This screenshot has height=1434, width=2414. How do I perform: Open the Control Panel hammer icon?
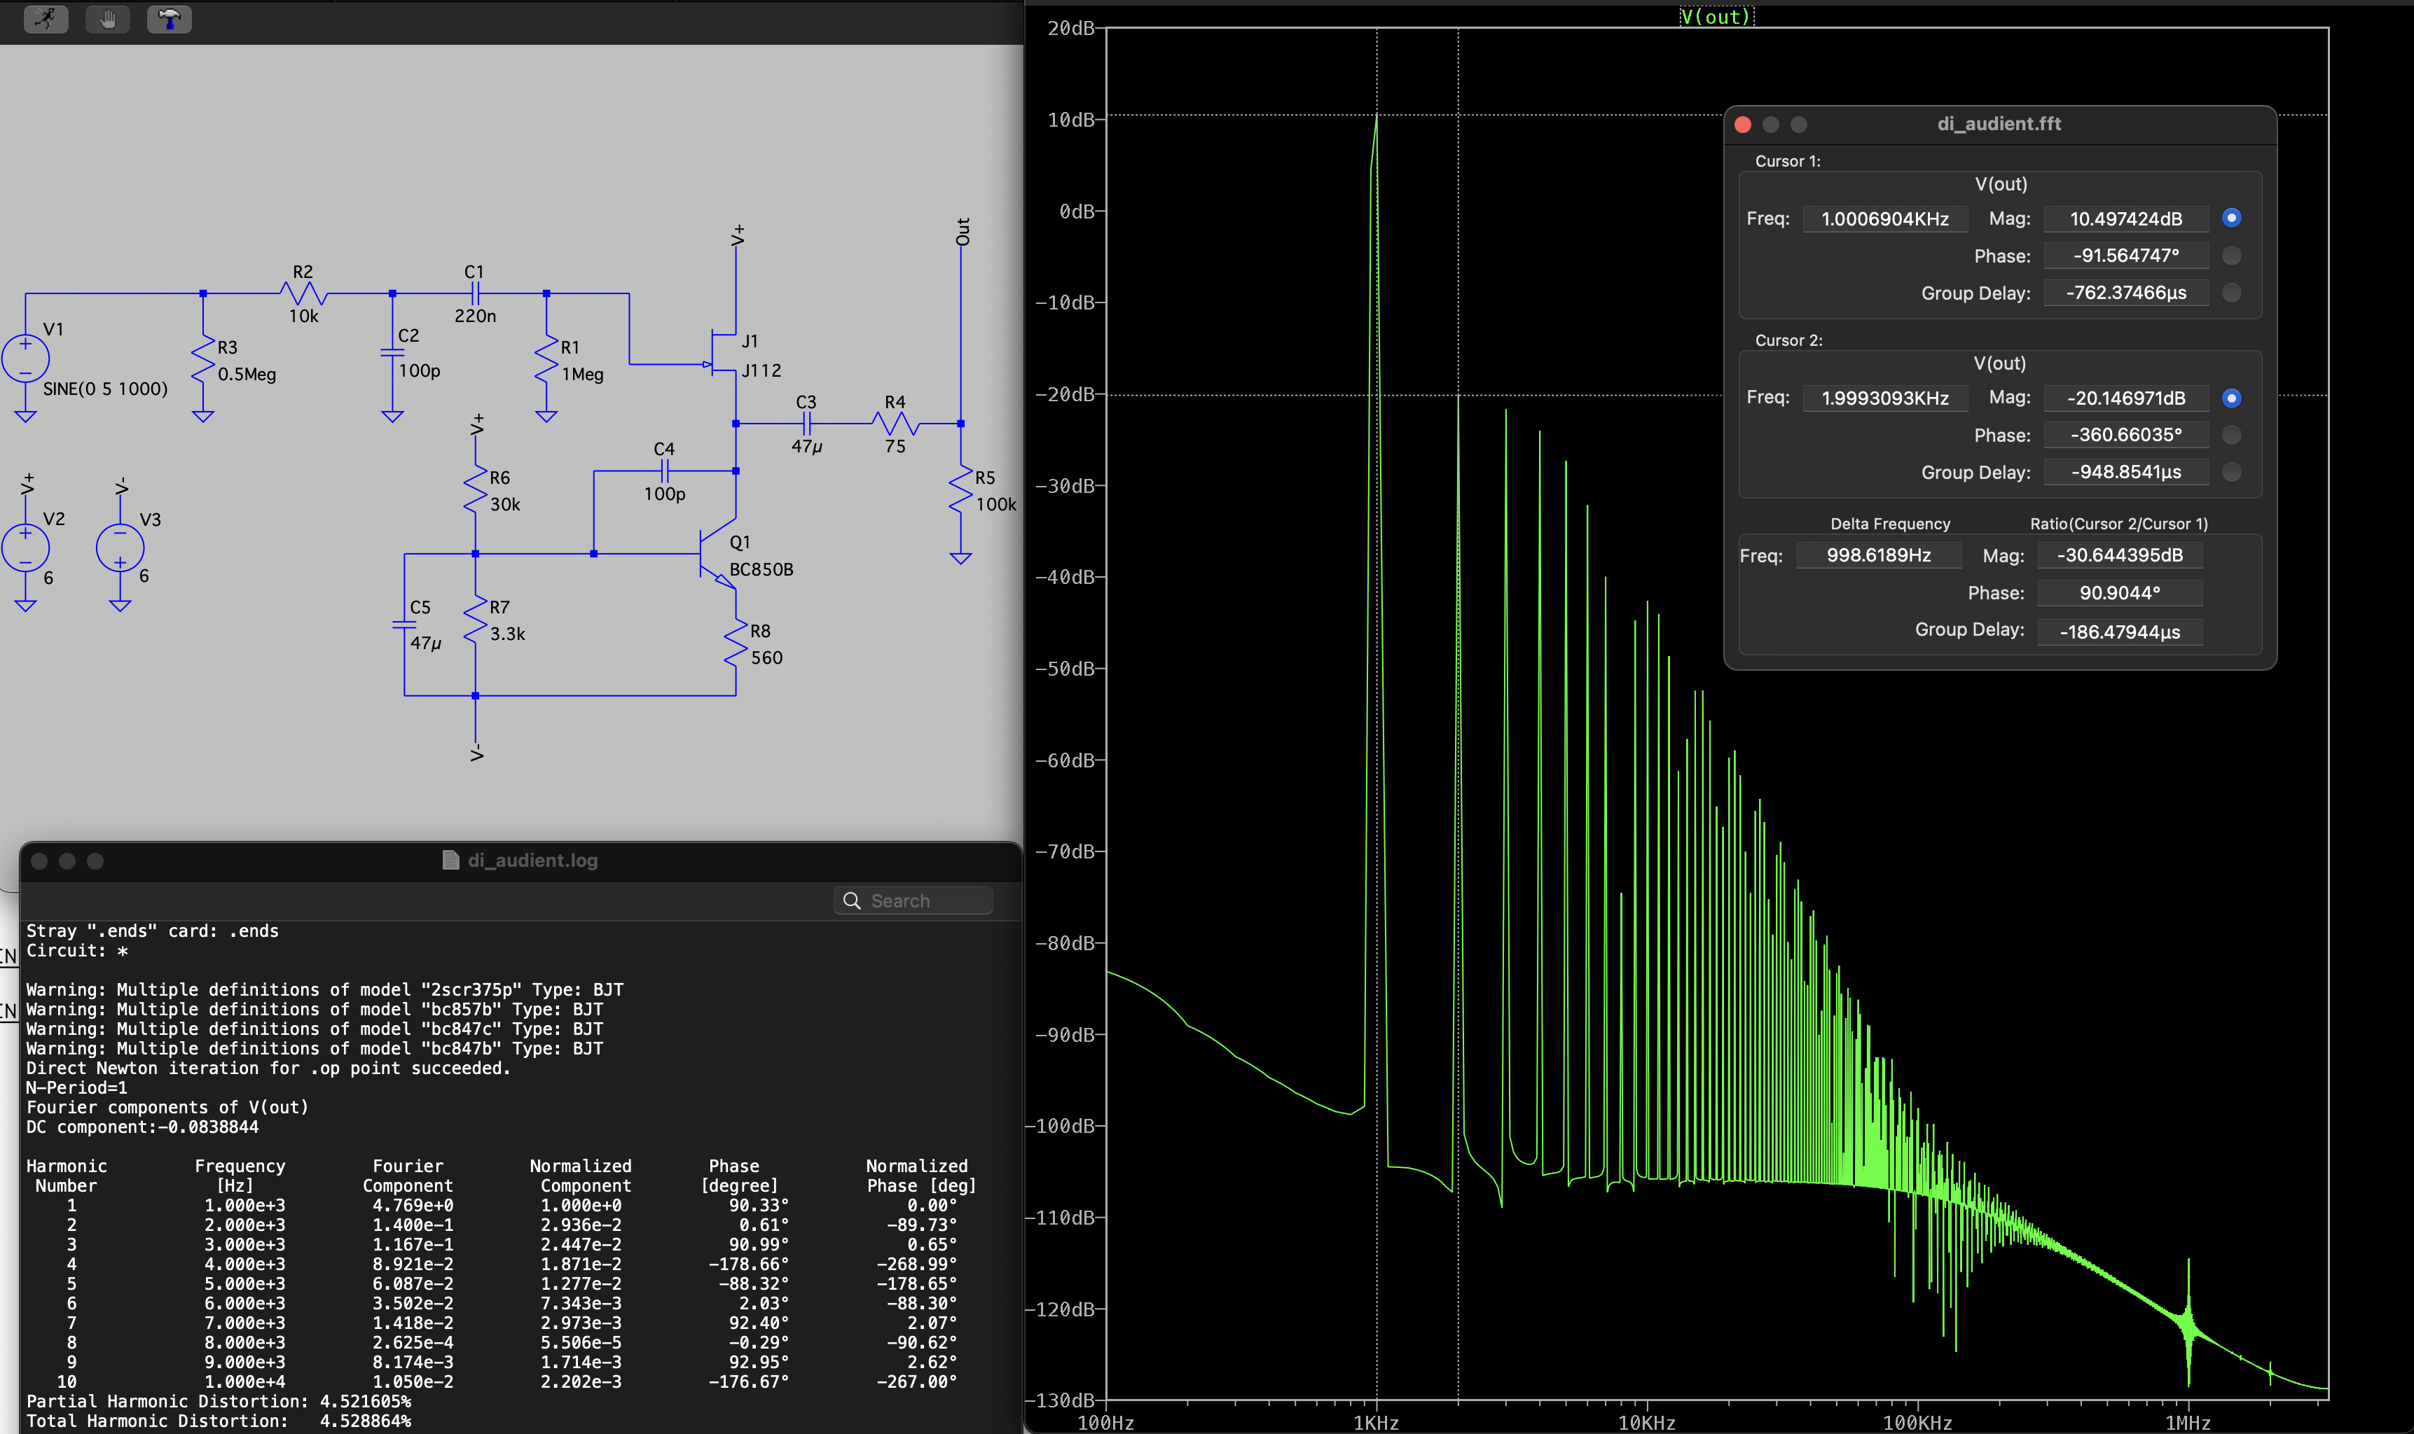coord(170,18)
